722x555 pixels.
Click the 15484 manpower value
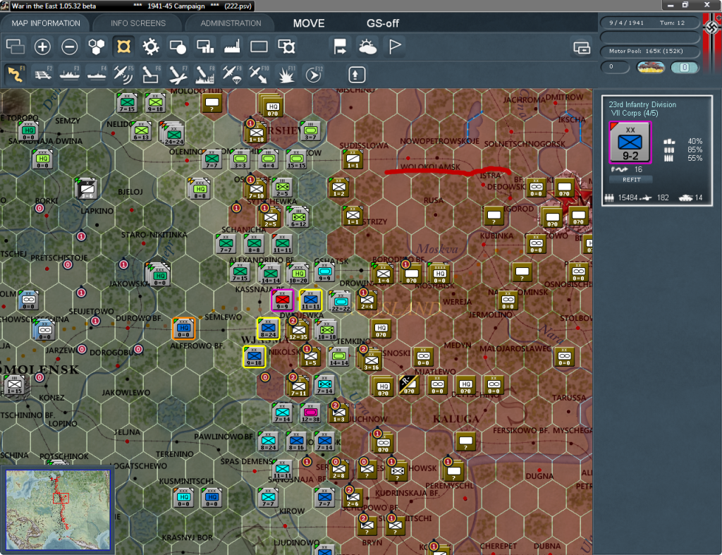tap(628, 197)
